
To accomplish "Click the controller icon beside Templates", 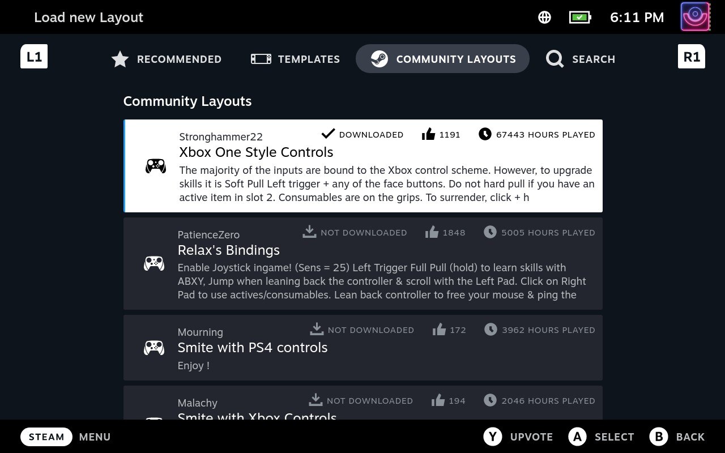I will (261, 59).
